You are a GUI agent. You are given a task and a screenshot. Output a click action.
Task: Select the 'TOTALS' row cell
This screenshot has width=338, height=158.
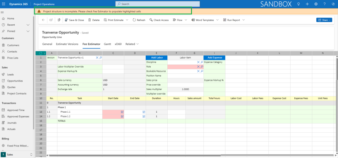click(x=80, y=121)
